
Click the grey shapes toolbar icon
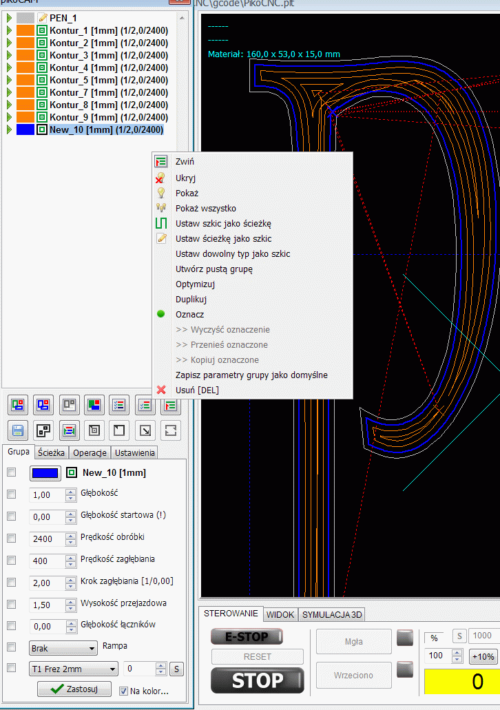(69, 405)
